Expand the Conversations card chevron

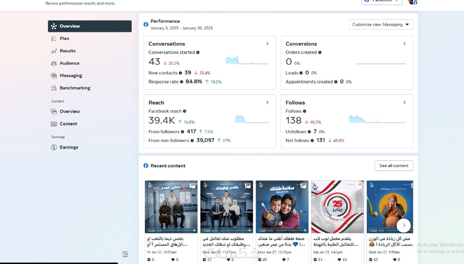(x=267, y=44)
